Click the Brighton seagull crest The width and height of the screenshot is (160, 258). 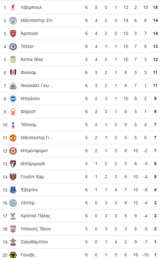(x=13, y=98)
